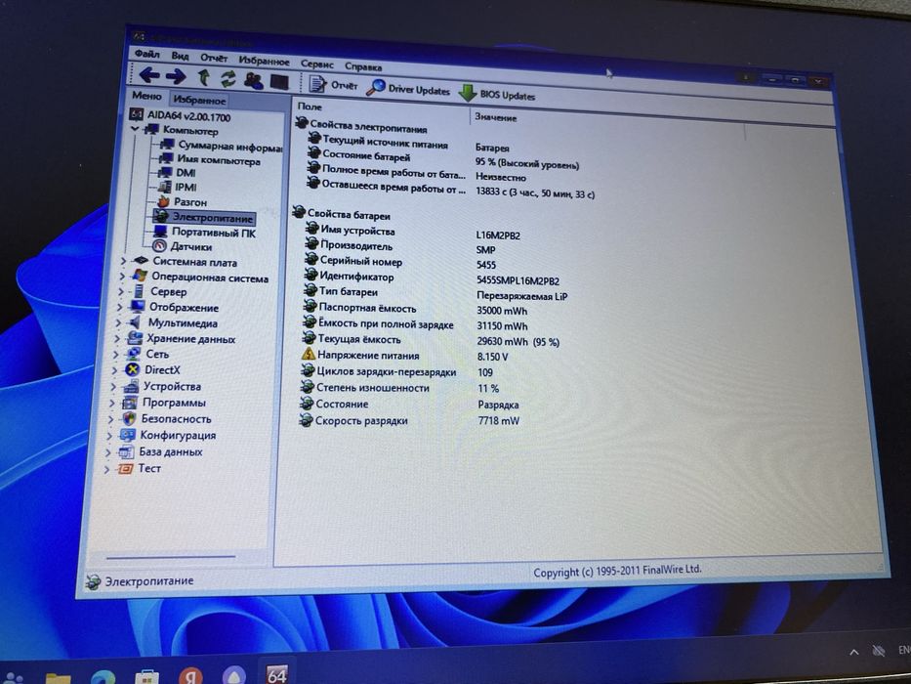Click the Напряжение питания warning icon

point(308,354)
